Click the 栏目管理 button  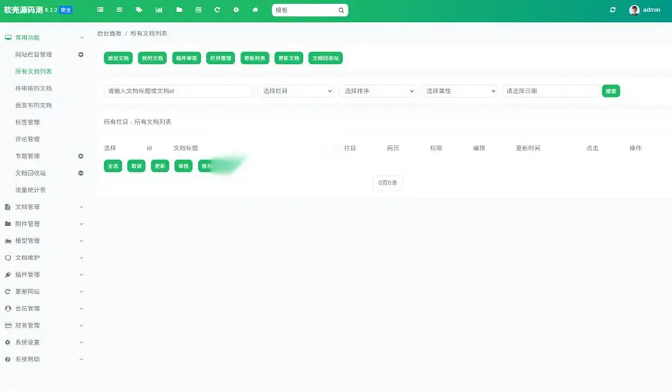[x=220, y=58]
